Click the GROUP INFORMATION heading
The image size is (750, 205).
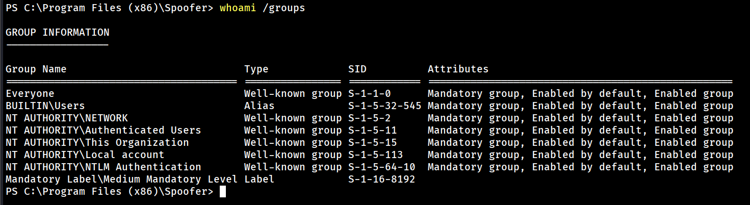click(x=57, y=33)
